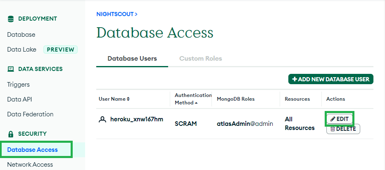Image resolution: width=385 pixels, height=170 pixels.
Task: Switch to the Custom Roles tab
Action: click(x=201, y=59)
